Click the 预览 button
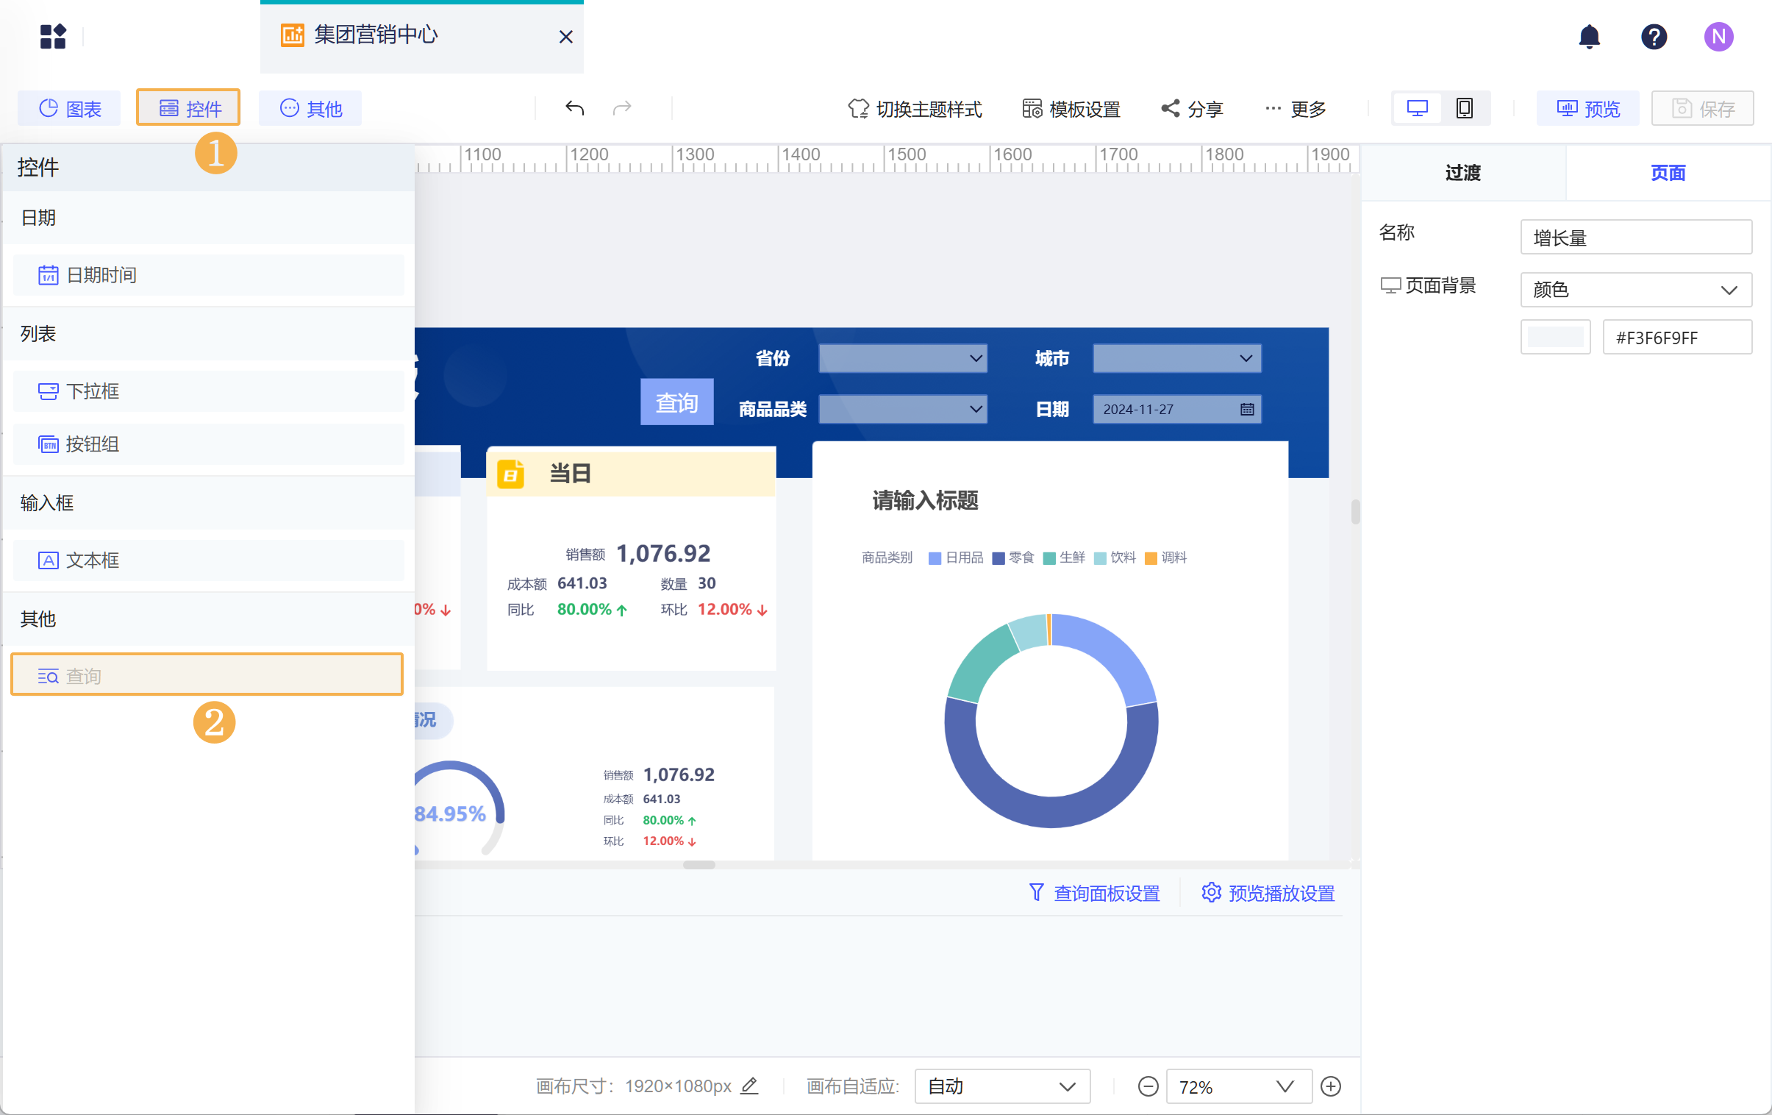Viewport: 1772px width, 1115px height. [1587, 109]
